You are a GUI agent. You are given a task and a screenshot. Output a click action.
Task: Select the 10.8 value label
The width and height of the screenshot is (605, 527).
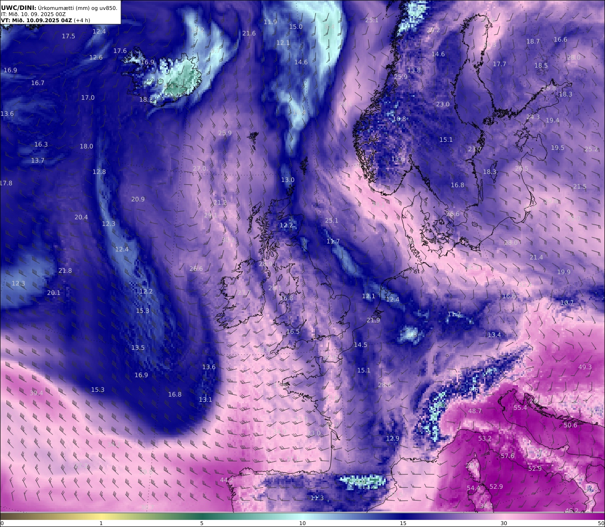[x=399, y=119]
